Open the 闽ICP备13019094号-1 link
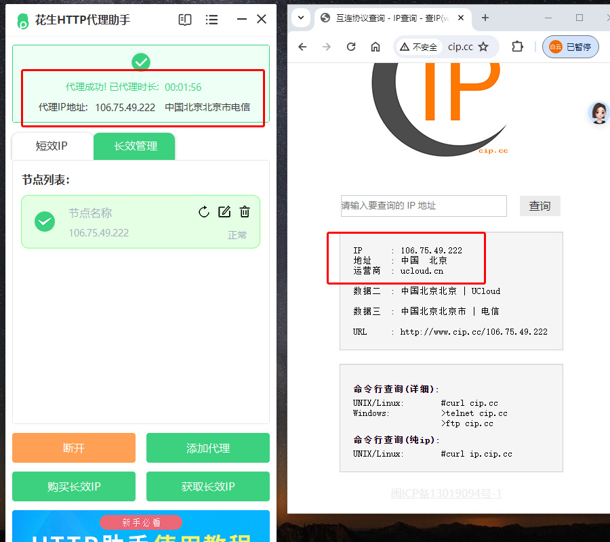The height and width of the screenshot is (542, 610). point(446,493)
